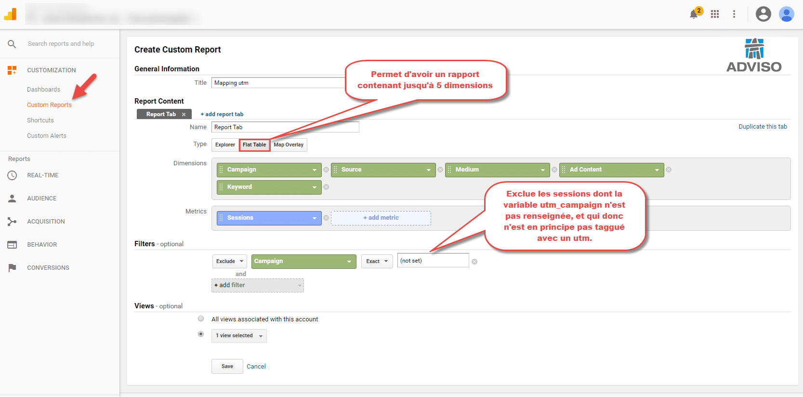Screen dimensions: 803x397
Task: Open the three-dot more options menu
Action: (734, 14)
